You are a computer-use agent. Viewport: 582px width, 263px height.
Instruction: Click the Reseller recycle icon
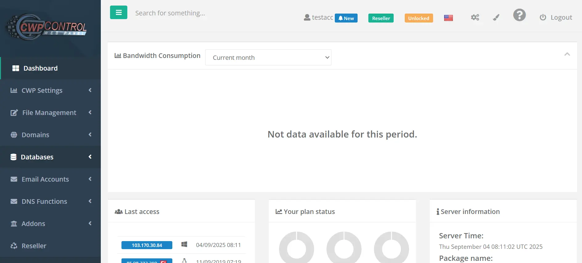(14, 246)
